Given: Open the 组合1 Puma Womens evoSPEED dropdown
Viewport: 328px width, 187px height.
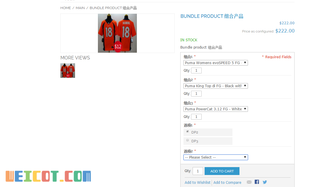Looking at the screenshot, I should click(216, 63).
